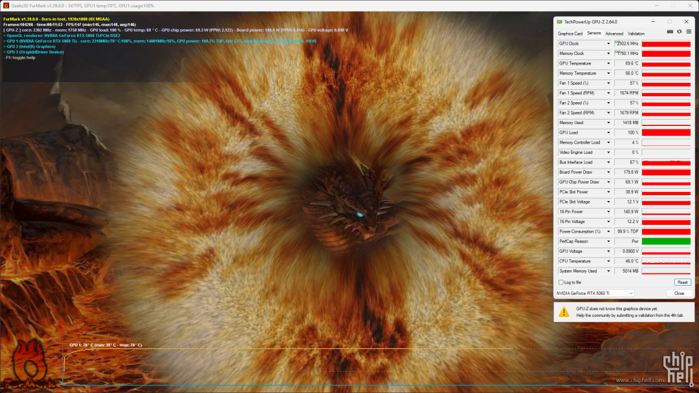This screenshot has height=393, width=699.
Task: Expand the Memory Used sensor dropdown
Action: (608, 123)
